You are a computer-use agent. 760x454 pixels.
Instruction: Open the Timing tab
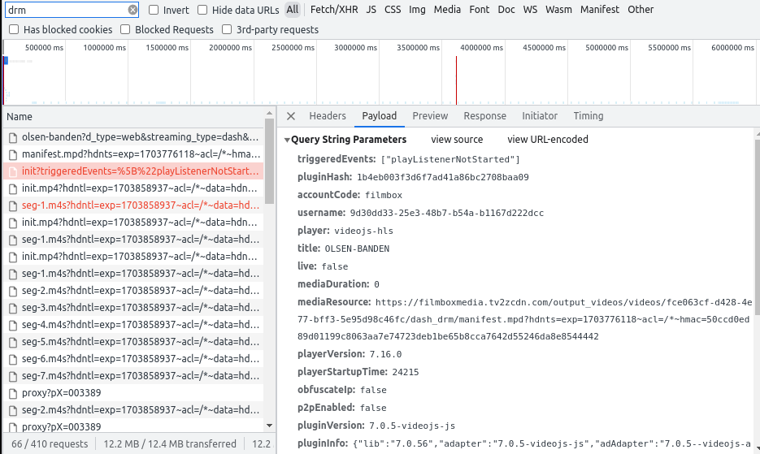click(588, 116)
